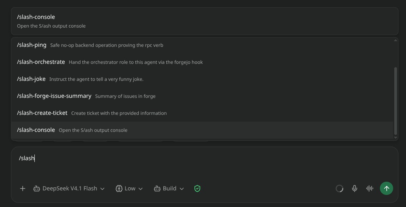Select the /slash-ping command

tap(202, 45)
